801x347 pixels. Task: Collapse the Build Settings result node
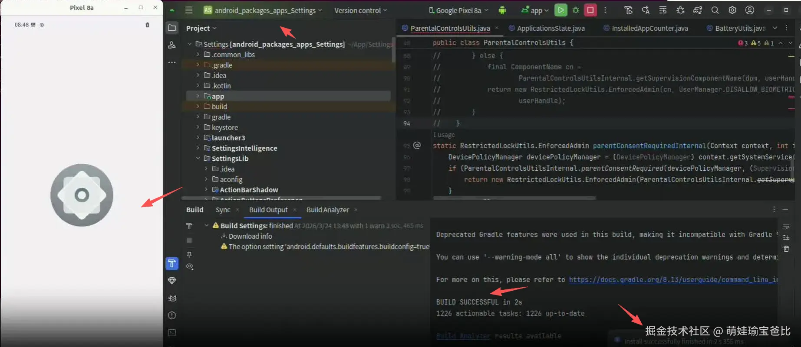coord(207,226)
